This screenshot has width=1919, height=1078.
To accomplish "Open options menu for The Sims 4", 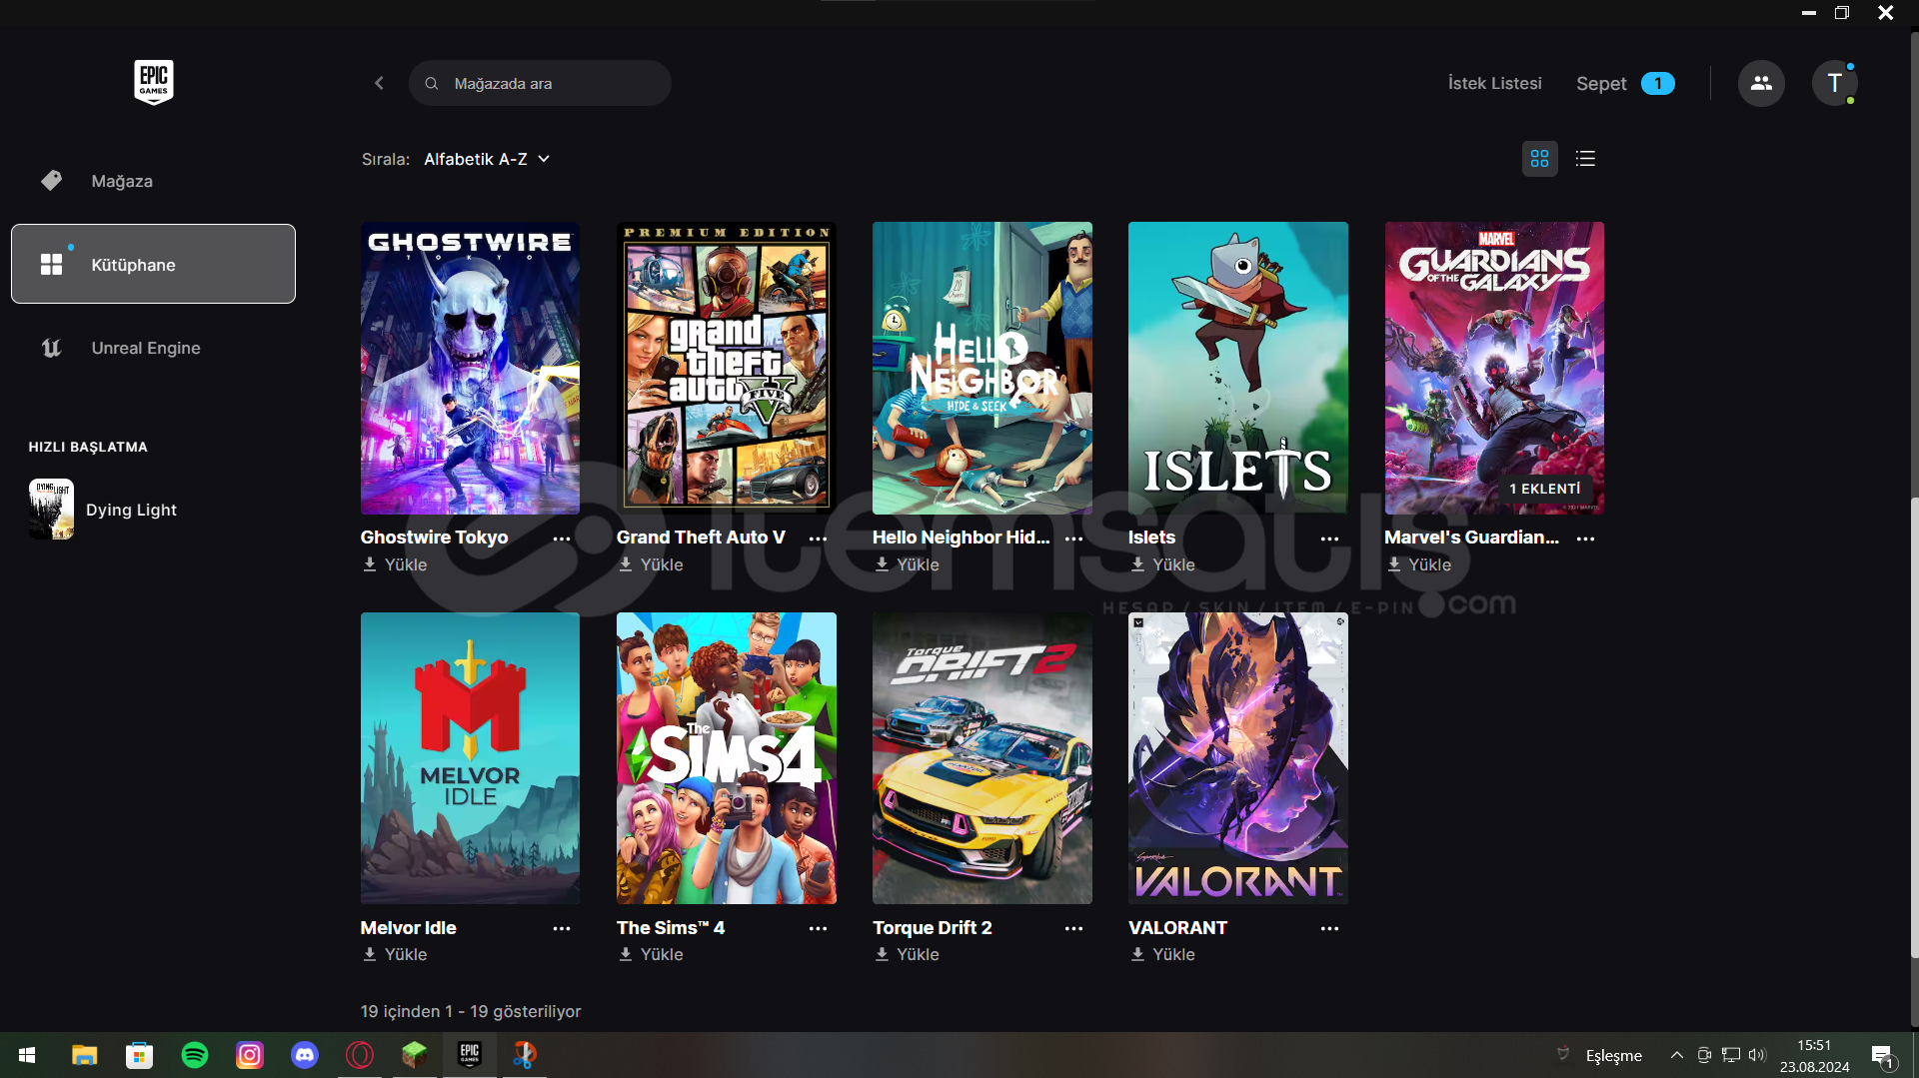I will (818, 928).
